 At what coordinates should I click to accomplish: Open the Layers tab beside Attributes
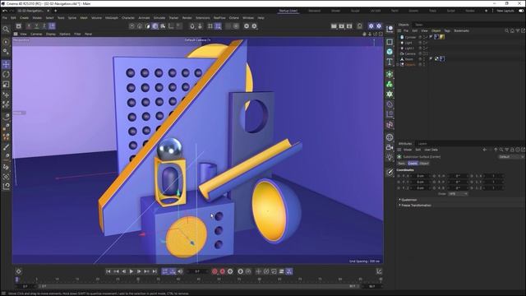422,144
